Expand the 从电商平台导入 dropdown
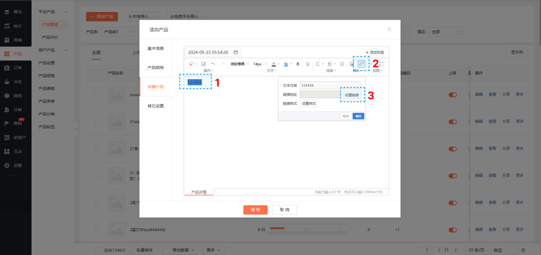541x255 pixels. [186, 17]
